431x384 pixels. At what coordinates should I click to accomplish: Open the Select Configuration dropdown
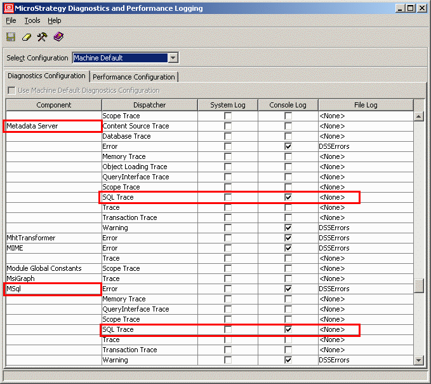point(173,58)
